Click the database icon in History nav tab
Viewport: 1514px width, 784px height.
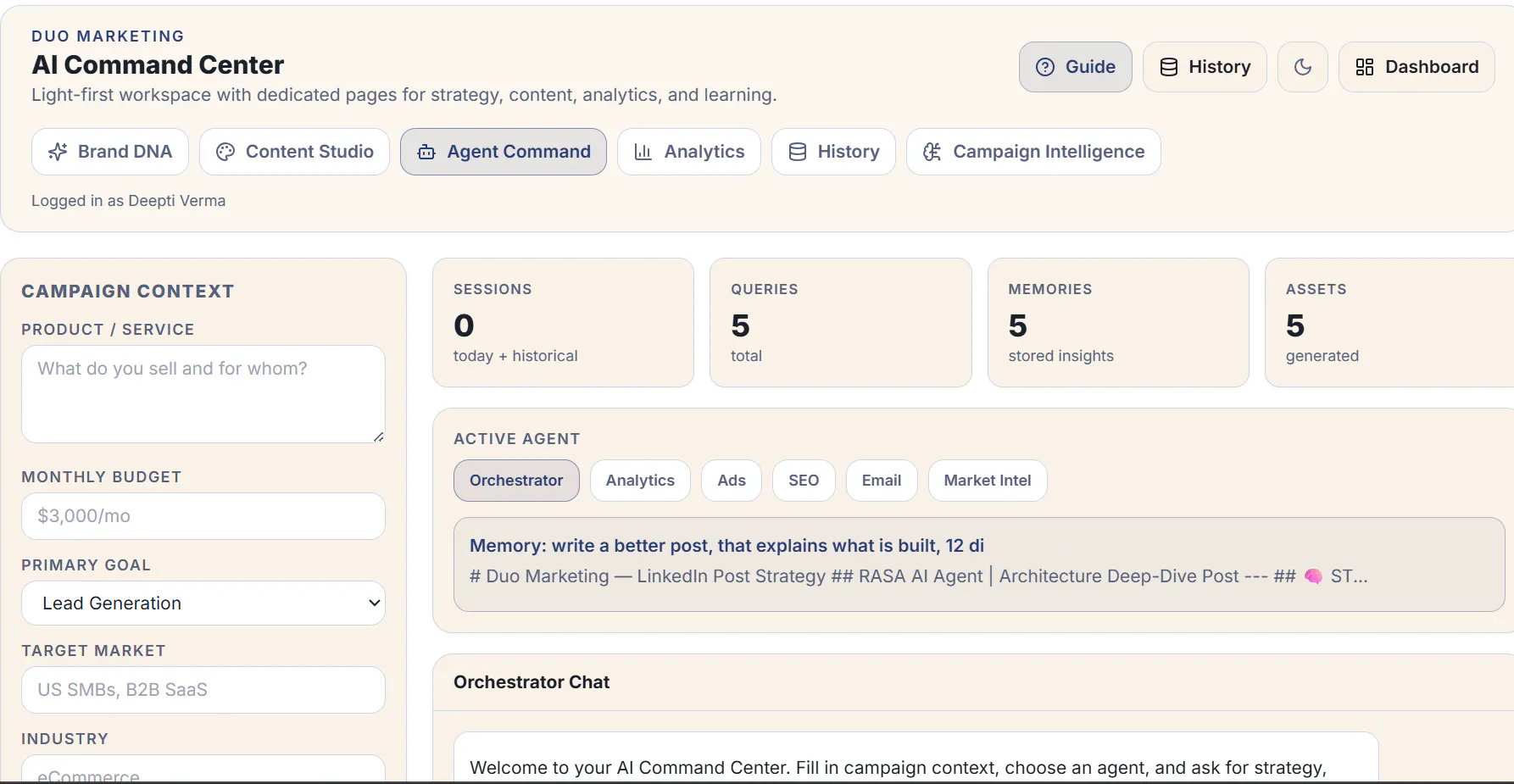click(798, 152)
